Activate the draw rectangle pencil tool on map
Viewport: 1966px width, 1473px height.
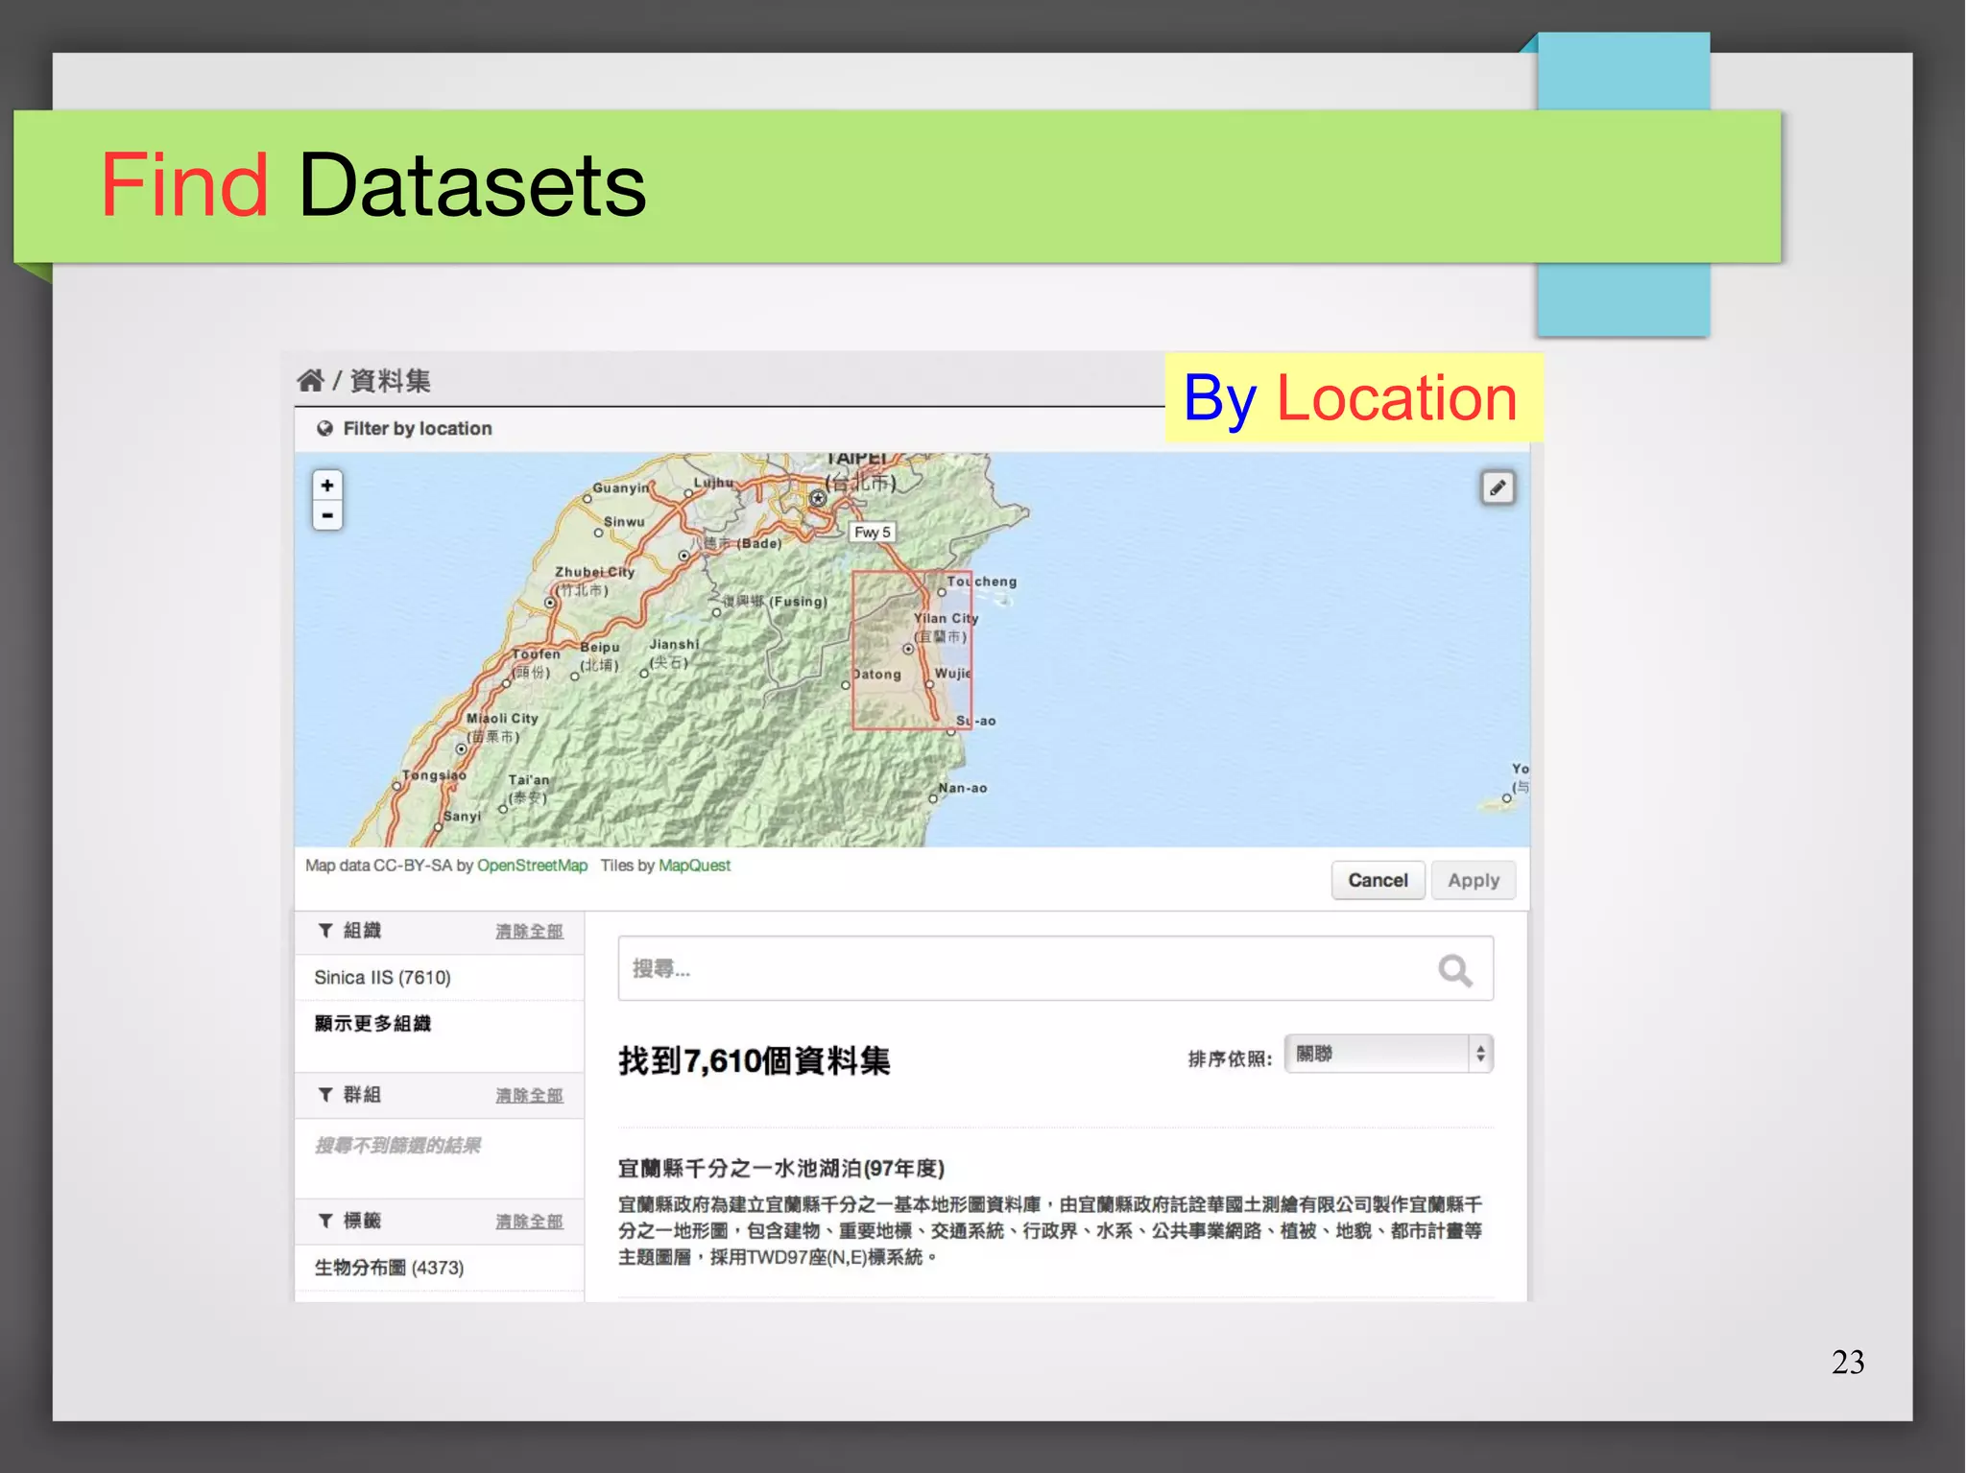(1498, 487)
